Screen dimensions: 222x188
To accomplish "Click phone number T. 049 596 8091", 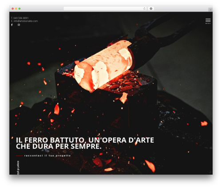I will coord(20,18).
